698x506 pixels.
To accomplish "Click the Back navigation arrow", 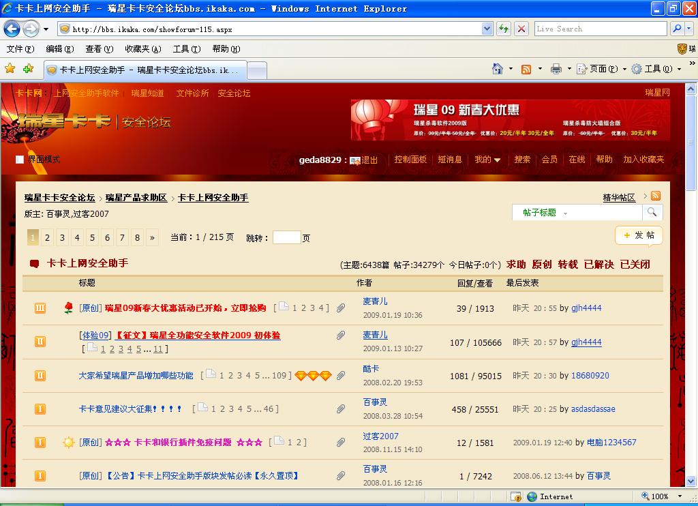I will (x=12, y=29).
